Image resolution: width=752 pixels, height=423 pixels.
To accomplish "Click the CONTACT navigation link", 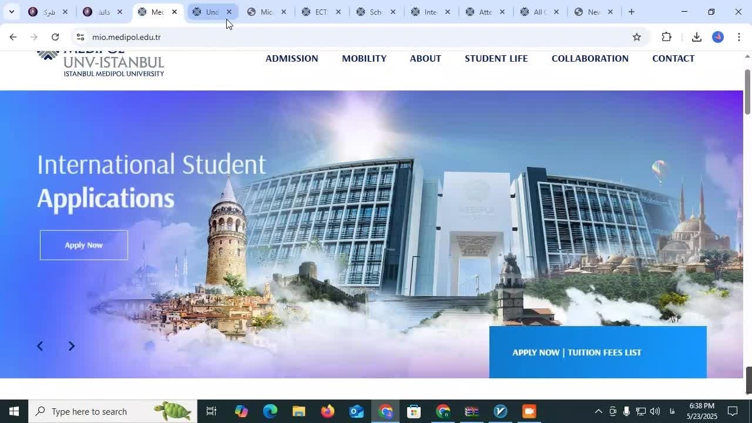I will point(673,59).
